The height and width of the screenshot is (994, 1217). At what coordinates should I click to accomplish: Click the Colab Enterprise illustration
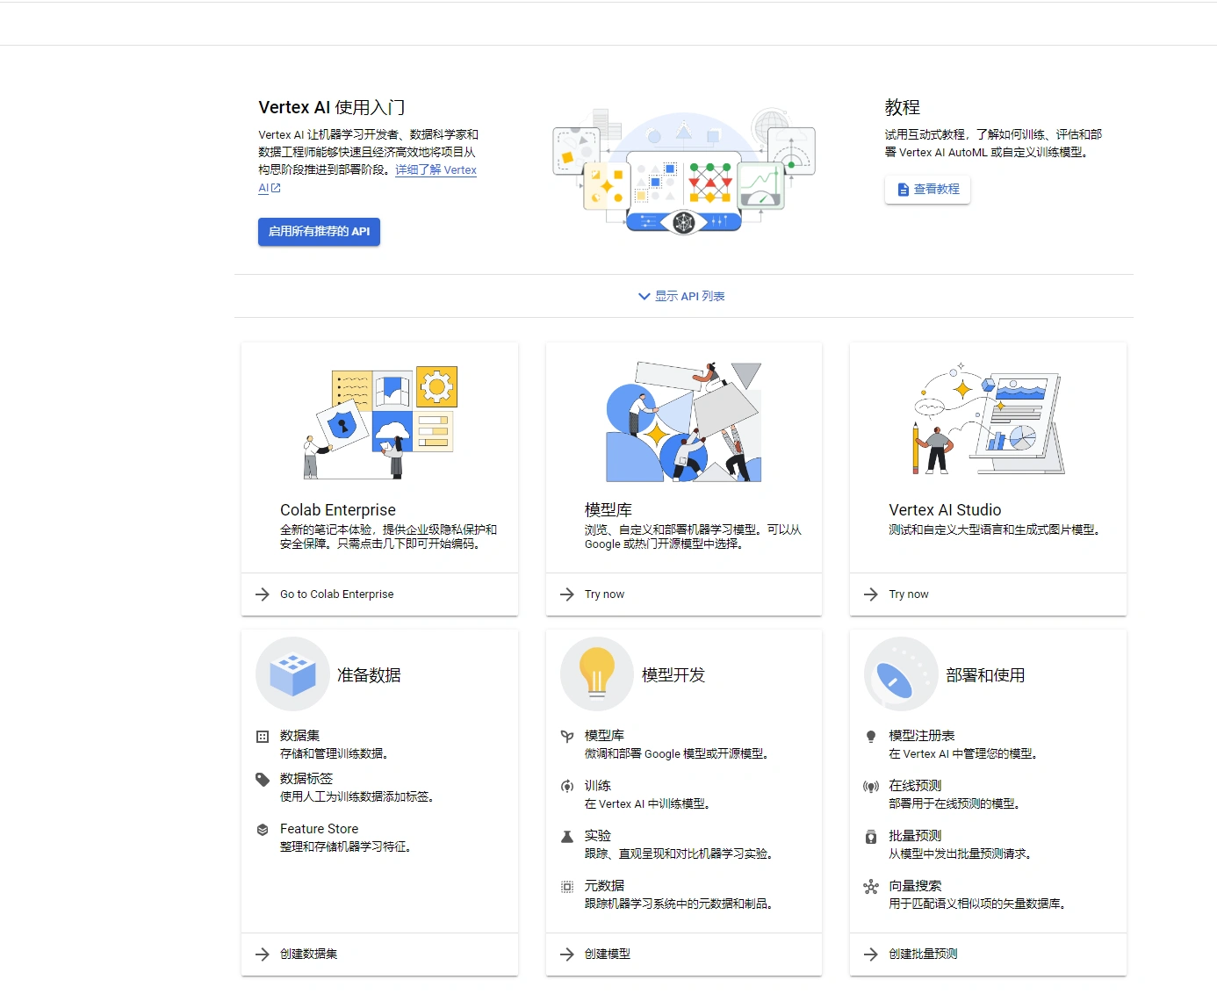coord(380,422)
